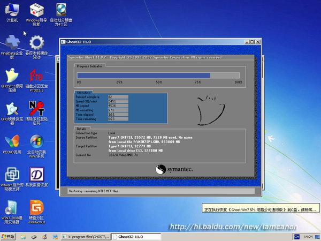Click the F:\WIN7SP1.GHO source file line
Image resolution: width=321 pixels, height=241 pixels.
click(x=144, y=142)
